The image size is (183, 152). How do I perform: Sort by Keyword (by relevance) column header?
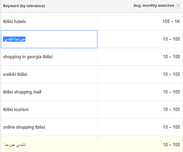pyautogui.click(x=24, y=6)
